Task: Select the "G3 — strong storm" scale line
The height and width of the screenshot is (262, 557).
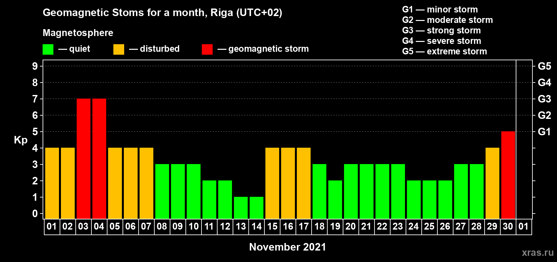Action: click(x=441, y=30)
